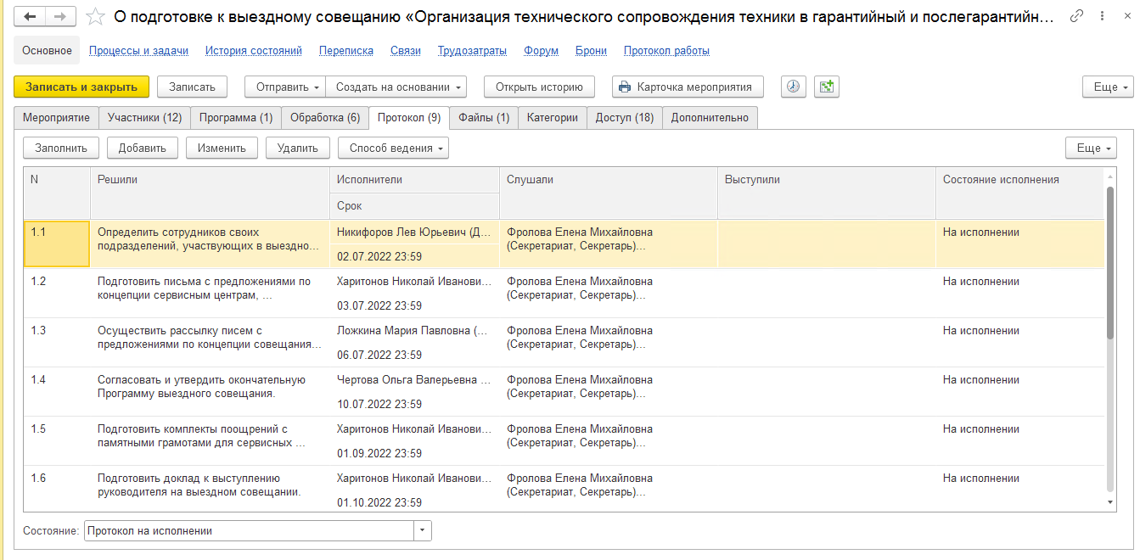Click the forward navigation arrow
The height and width of the screenshot is (560, 1140).
[x=60, y=16]
